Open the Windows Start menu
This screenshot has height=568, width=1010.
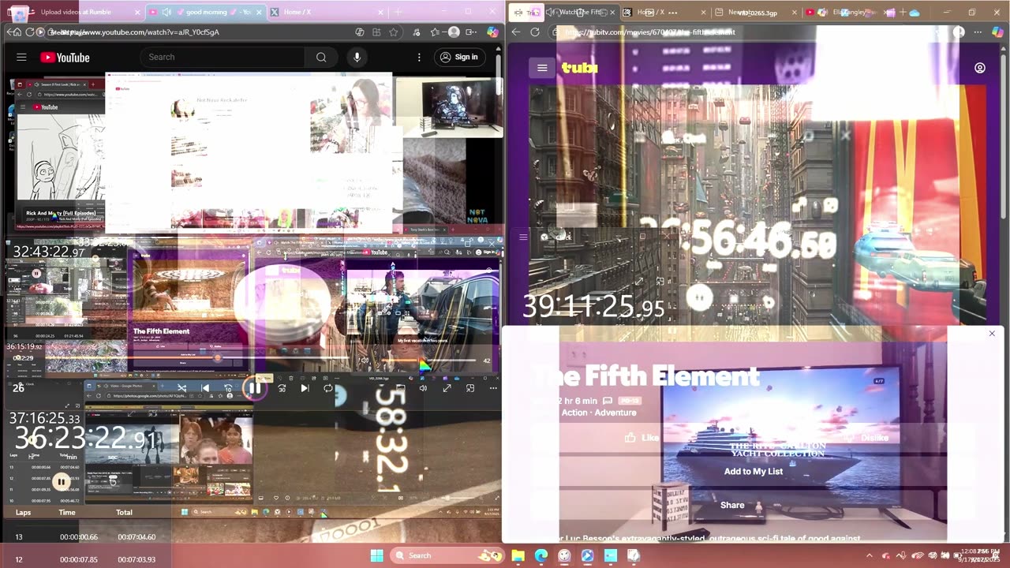376,555
